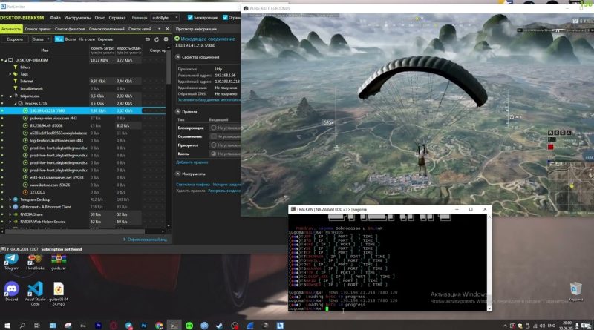Image resolution: width=594 pixels, height=330 pixels.
Task: Open the tab list dropdown arrow
Action: pyautogui.click(x=159, y=29)
